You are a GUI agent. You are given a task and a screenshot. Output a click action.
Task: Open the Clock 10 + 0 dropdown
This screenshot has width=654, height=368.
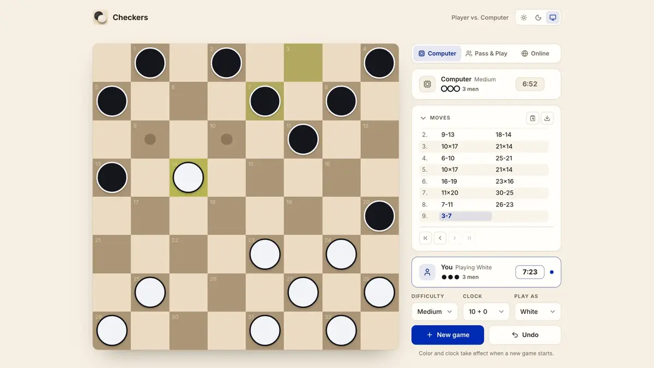click(x=486, y=311)
